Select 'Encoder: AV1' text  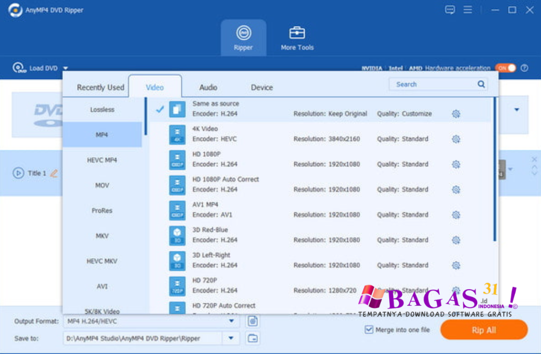tap(212, 214)
